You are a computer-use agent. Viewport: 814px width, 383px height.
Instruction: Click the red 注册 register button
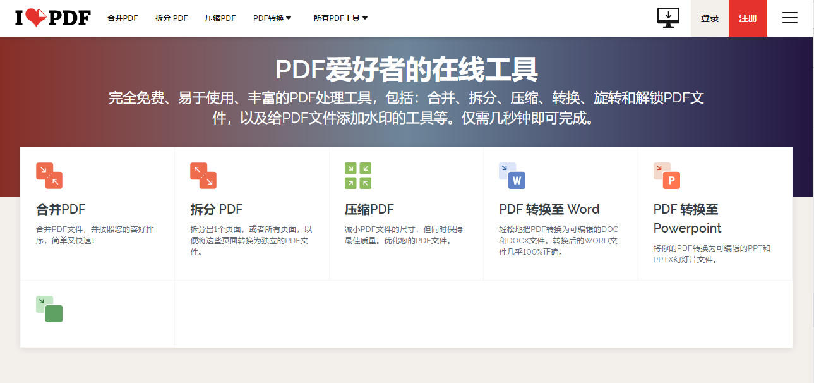pos(748,18)
